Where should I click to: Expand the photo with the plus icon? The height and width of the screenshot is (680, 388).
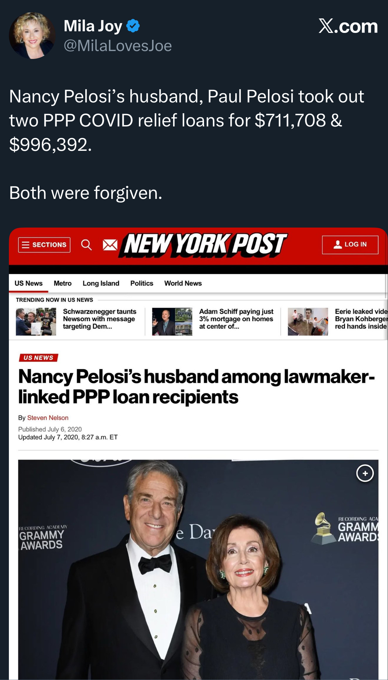coord(365,474)
